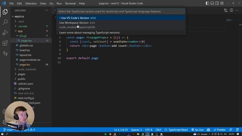Open the Windows Start menu
The height and width of the screenshot is (136, 242).
[x=2, y=134]
